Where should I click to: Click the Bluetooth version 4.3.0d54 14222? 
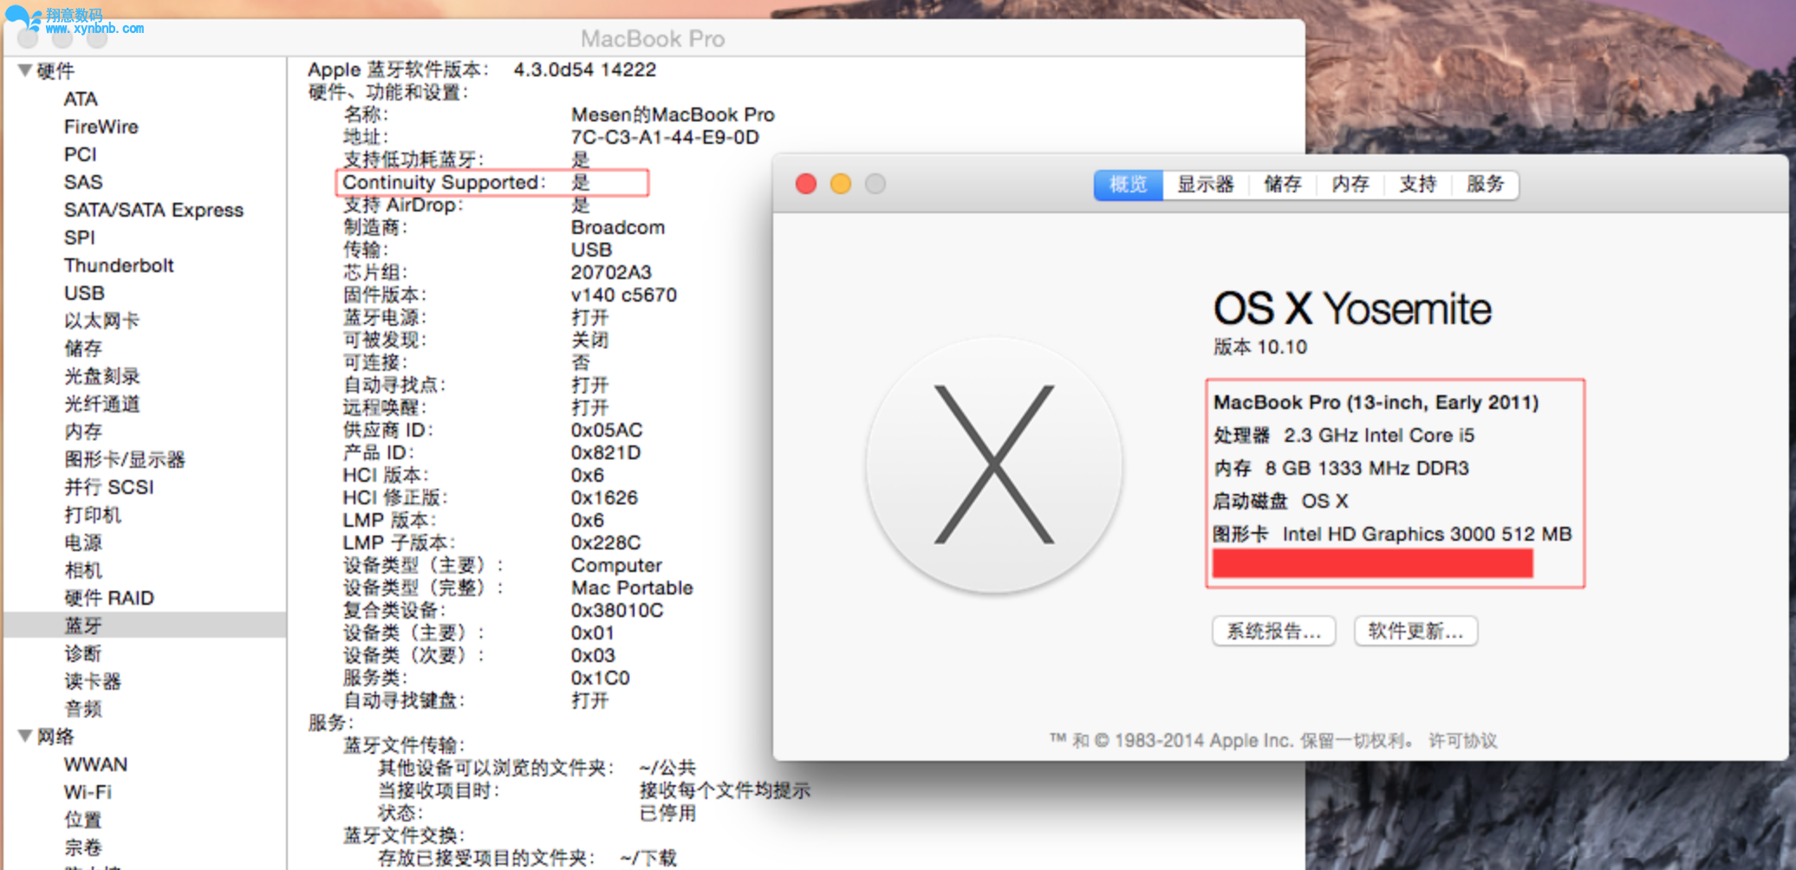tap(585, 70)
